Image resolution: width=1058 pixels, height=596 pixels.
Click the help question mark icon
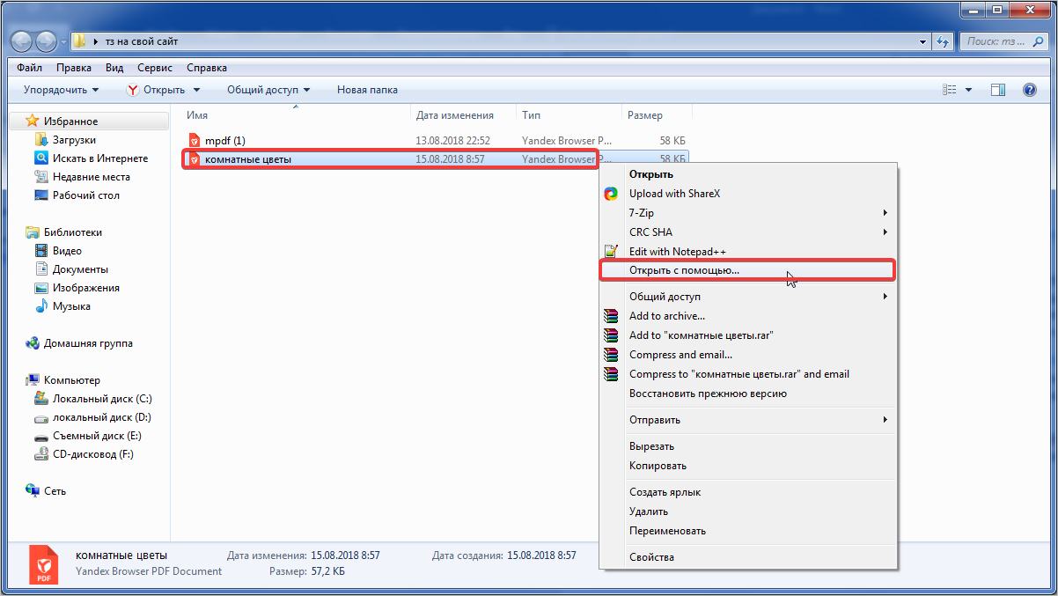click(1029, 90)
